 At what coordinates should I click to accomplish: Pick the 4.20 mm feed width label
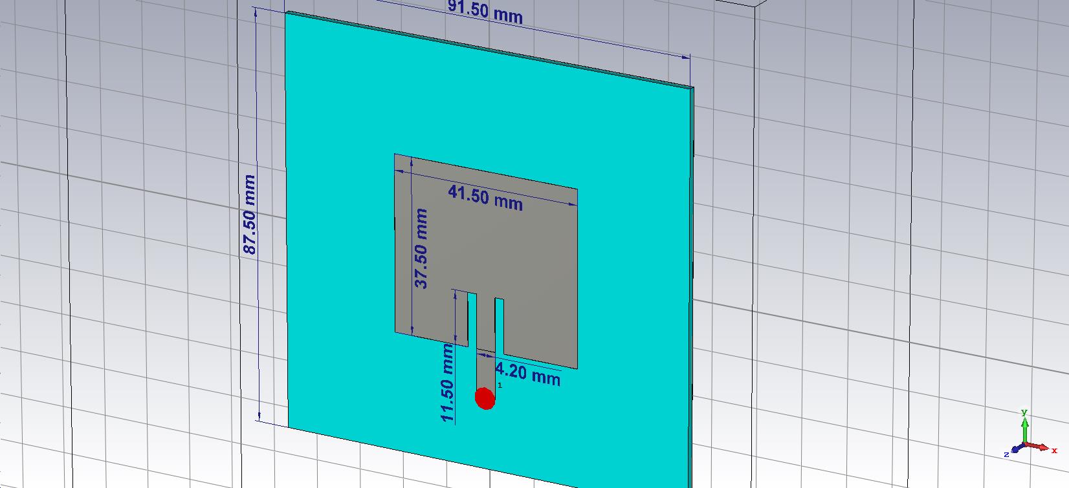coord(527,373)
